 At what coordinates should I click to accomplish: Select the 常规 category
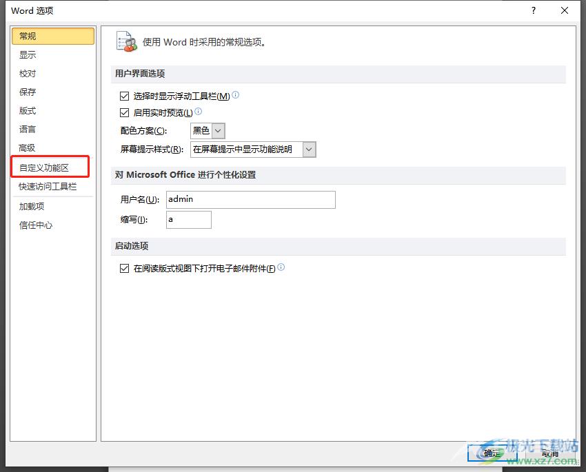pyautogui.click(x=52, y=37)
